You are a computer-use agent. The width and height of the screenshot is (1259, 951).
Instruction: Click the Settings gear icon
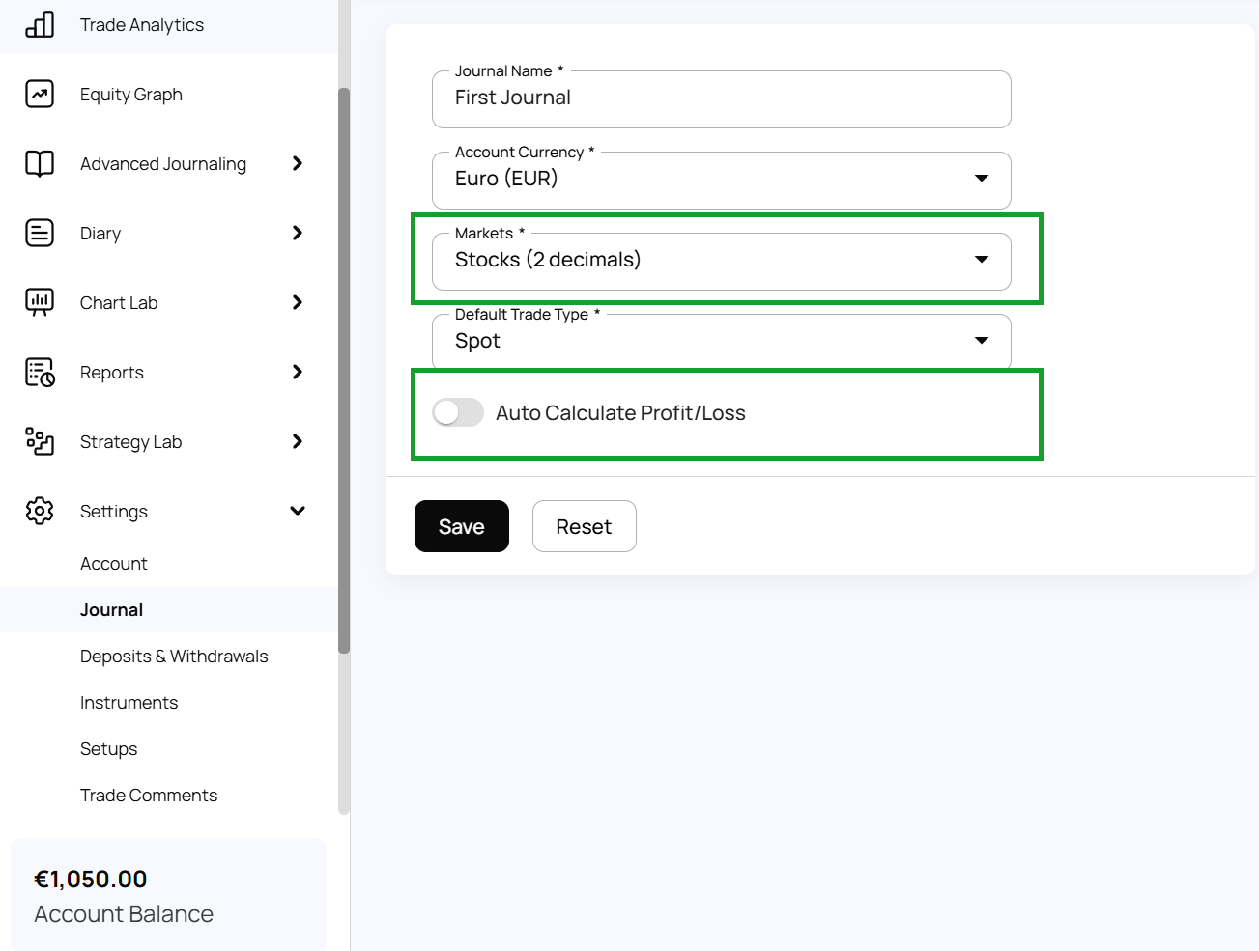(x=40, y=511)
